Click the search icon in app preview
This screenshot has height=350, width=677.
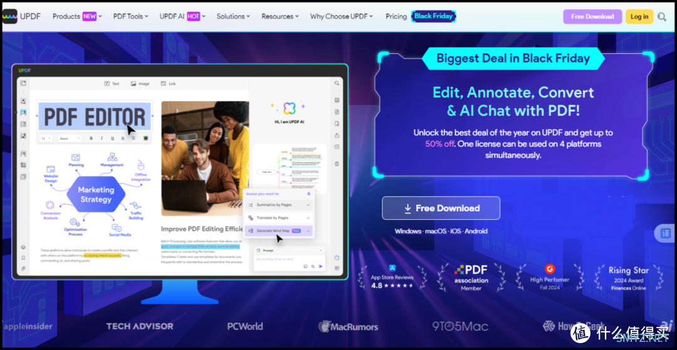point(337,83)
